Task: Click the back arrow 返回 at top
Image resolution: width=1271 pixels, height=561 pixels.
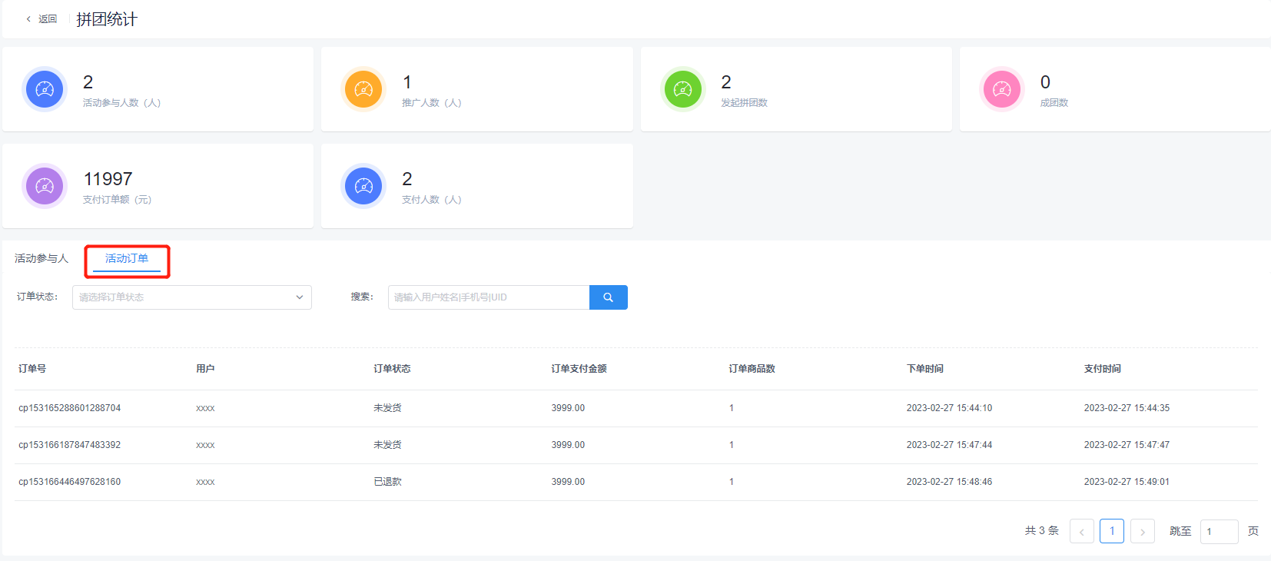Action: tap(41, 19)
